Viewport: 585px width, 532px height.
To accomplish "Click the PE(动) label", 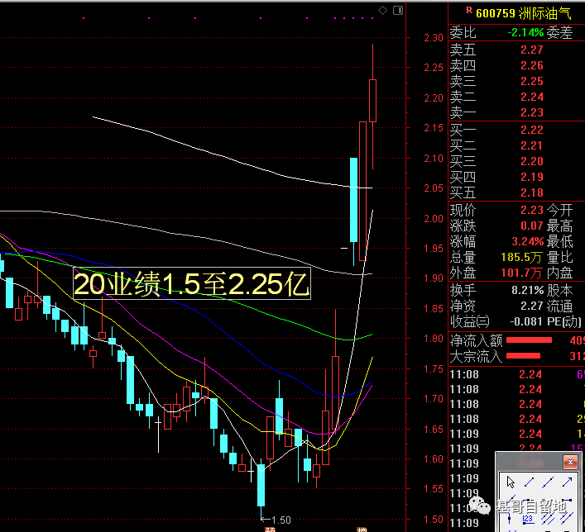I will coord(564,321).
